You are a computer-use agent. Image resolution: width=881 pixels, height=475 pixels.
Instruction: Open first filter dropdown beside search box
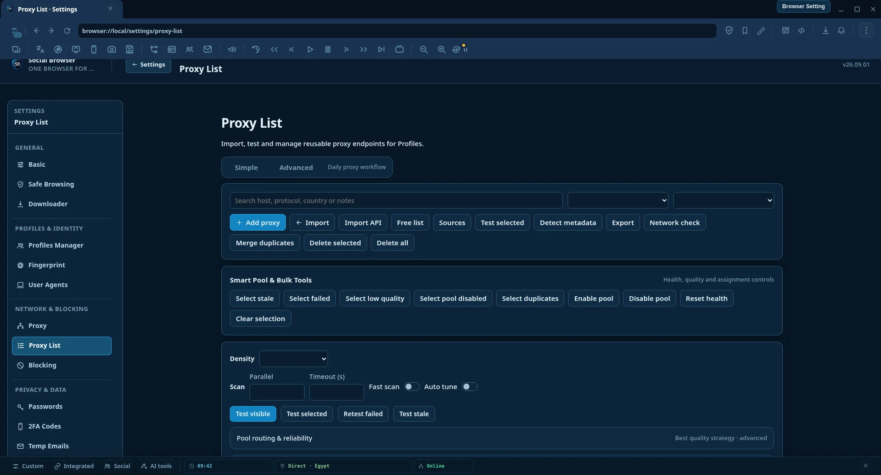tap(617, 200)
